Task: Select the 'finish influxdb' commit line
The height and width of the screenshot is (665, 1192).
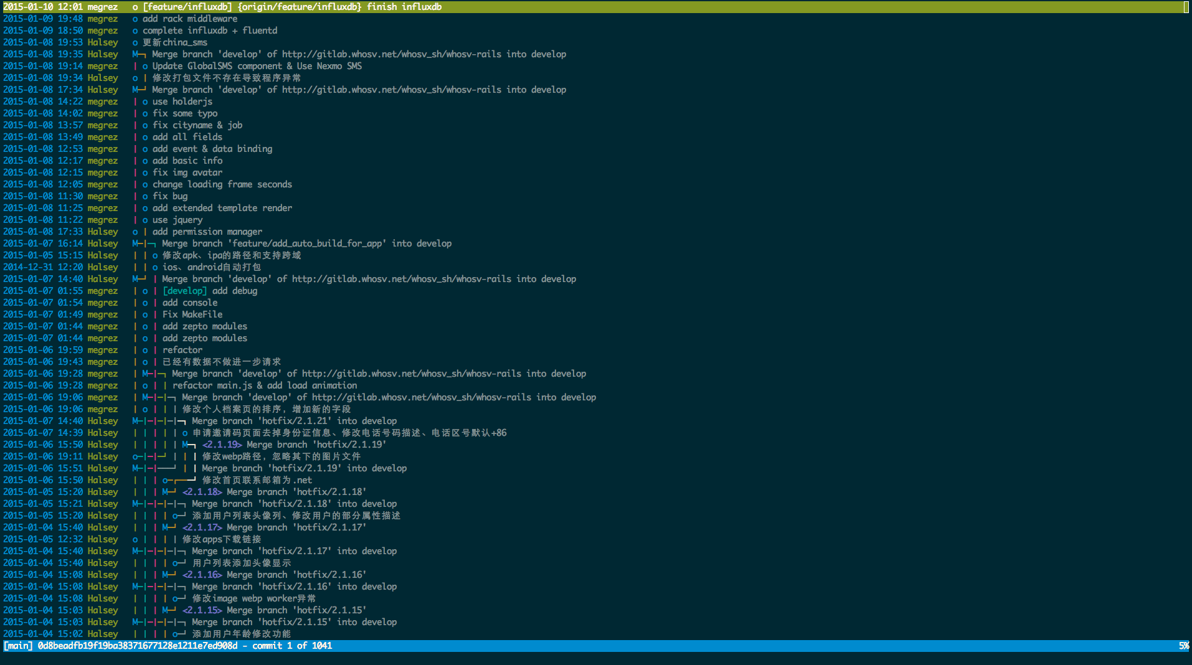Action: [x=595, y=7]
